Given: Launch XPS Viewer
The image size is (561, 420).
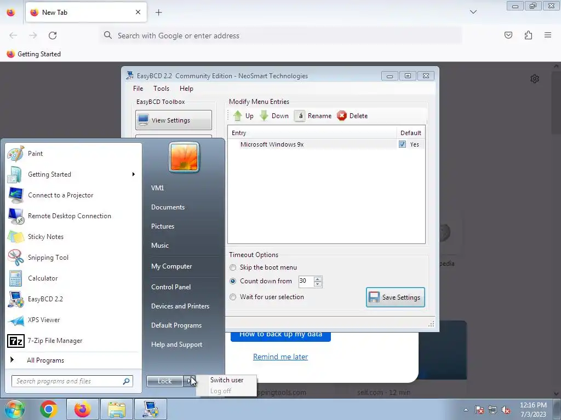Looking at the screenshot, I should click(73, 320).
